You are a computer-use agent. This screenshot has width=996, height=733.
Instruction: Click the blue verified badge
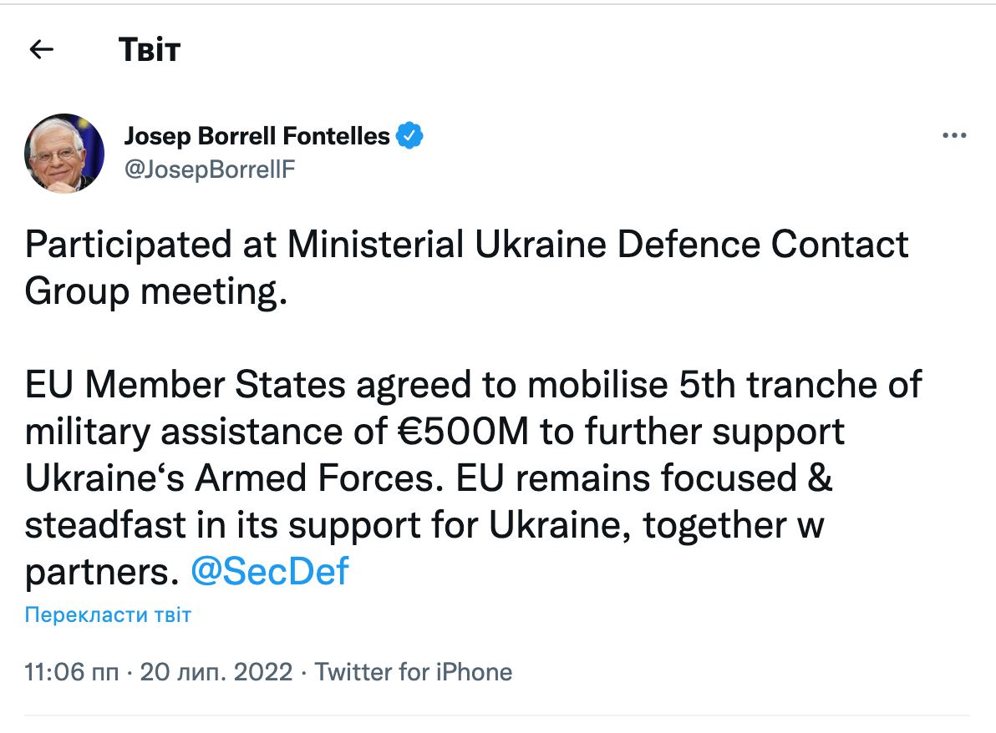click(409, 135)
